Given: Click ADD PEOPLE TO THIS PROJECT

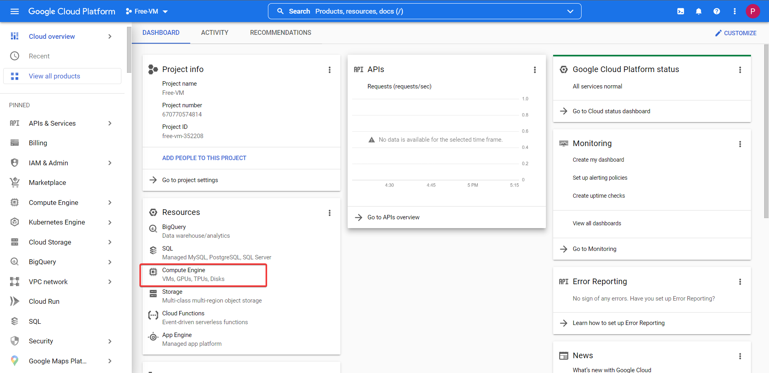Looking at the screenshot, I should pyautogui.click(x=204, y=158).
